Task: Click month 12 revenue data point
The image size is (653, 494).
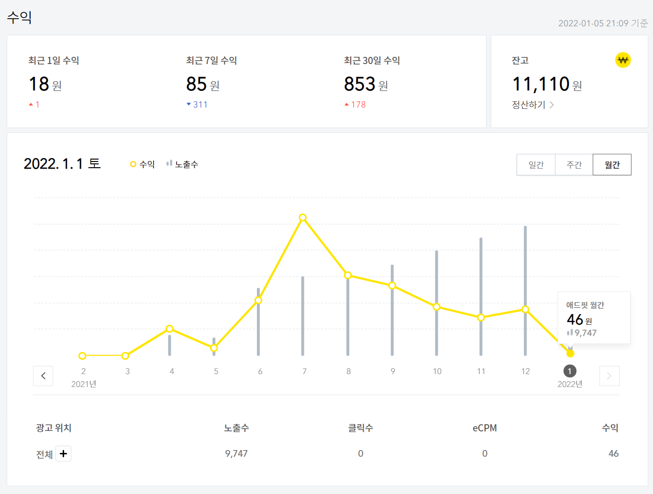Action: 525,310
